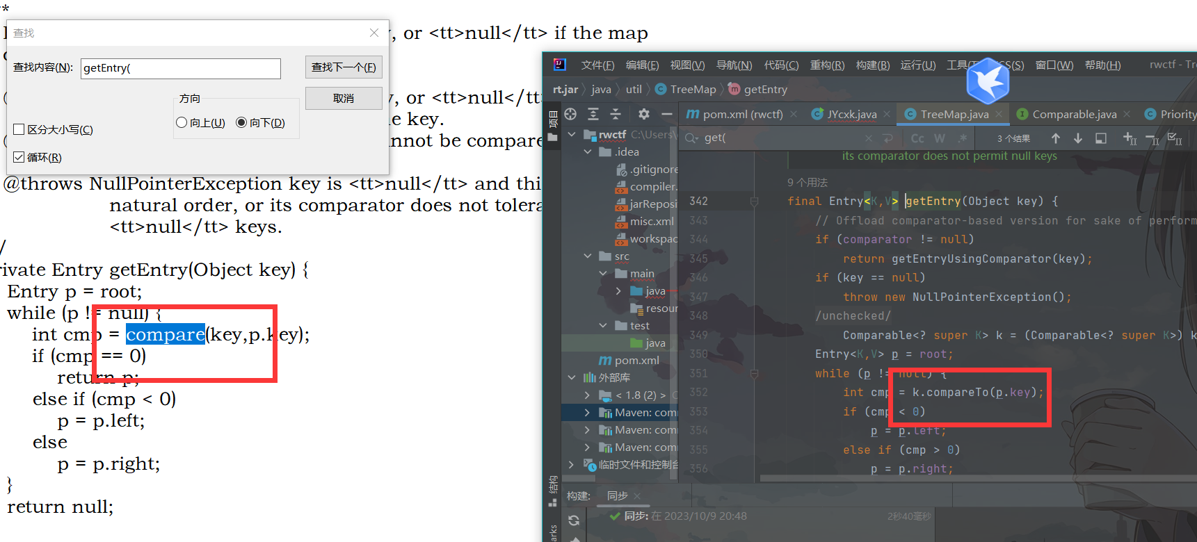This screenshot has height=542, width=1197.
Task: Toggle match case Cc in editor search
Action: pyautogui.click(x=917, y=138)
